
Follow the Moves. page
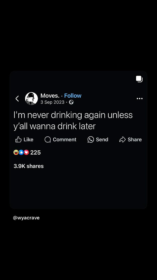(x=73, y=96)
